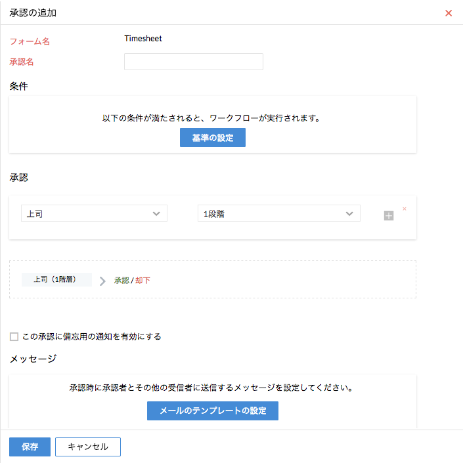Click the 承認名 text input field
The width and height of the screenshot is (463, 463).
coord(193,62)
